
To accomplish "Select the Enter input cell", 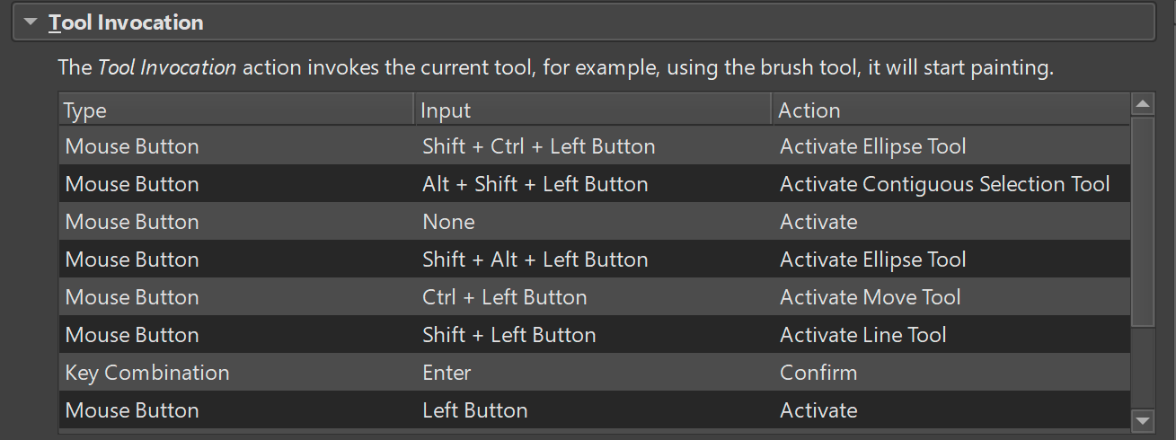I will [447, 373].
